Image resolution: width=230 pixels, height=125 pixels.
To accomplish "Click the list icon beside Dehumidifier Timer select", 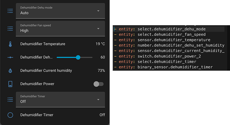I will tap(10, 99).
